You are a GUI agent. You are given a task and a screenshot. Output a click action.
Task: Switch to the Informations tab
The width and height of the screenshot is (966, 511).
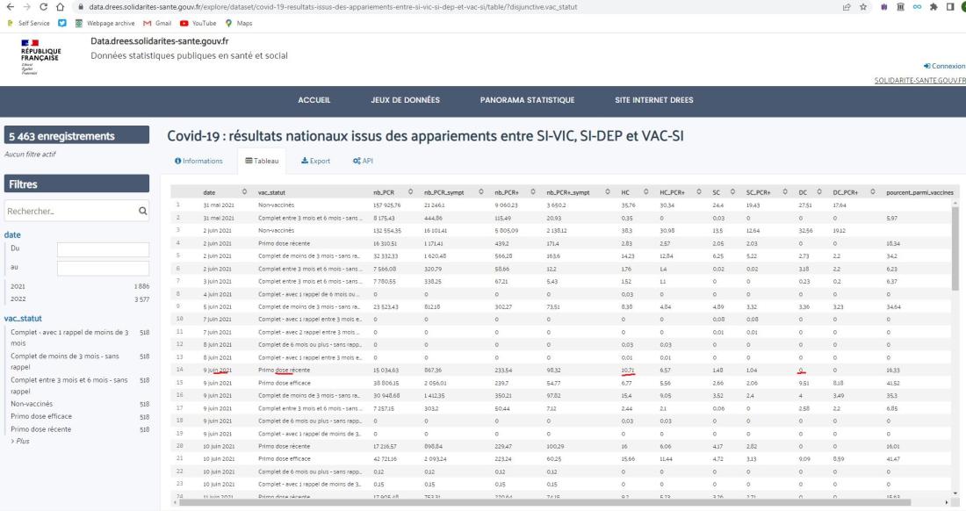tap(198, 161)
